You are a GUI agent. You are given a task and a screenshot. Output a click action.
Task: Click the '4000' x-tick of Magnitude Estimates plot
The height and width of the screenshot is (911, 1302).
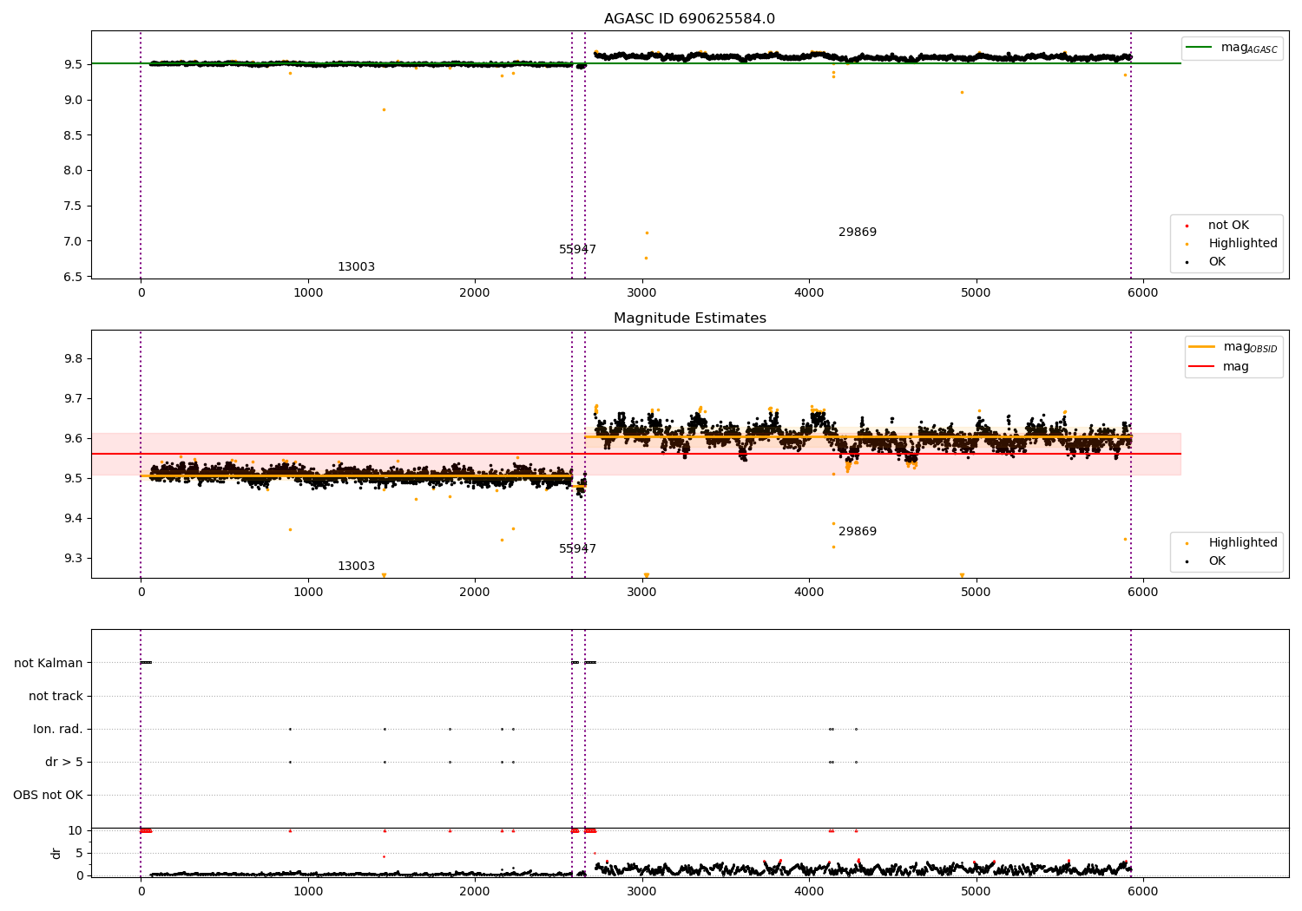(x=809, y=592)
